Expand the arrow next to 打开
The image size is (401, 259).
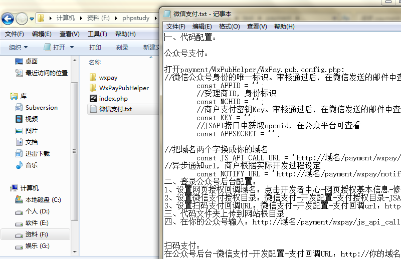[x=72, y=47]
